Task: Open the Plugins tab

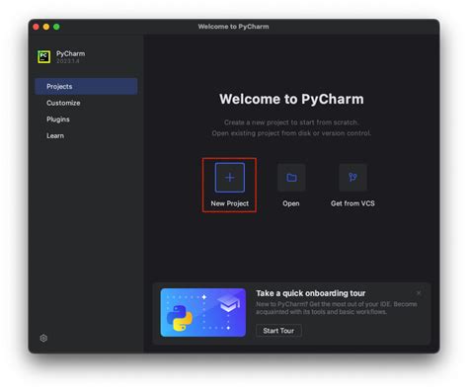Action: (x=86, y=119)
